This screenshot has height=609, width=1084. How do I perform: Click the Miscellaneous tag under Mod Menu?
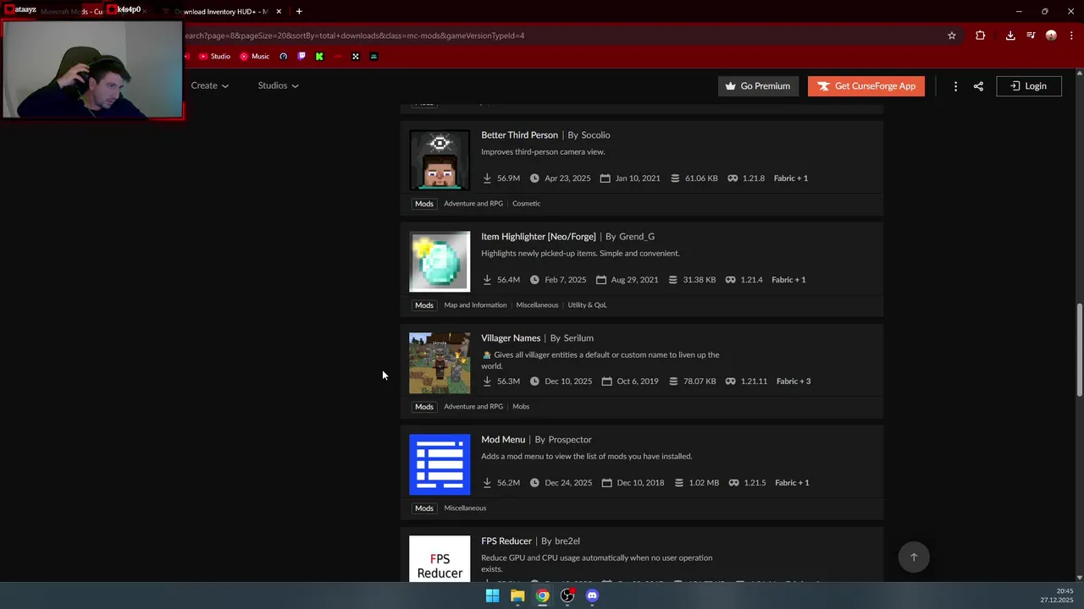[x=465, y=508]
